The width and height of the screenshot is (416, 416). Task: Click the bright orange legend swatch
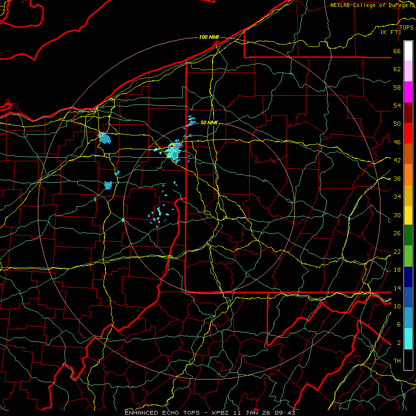point(408,175)
